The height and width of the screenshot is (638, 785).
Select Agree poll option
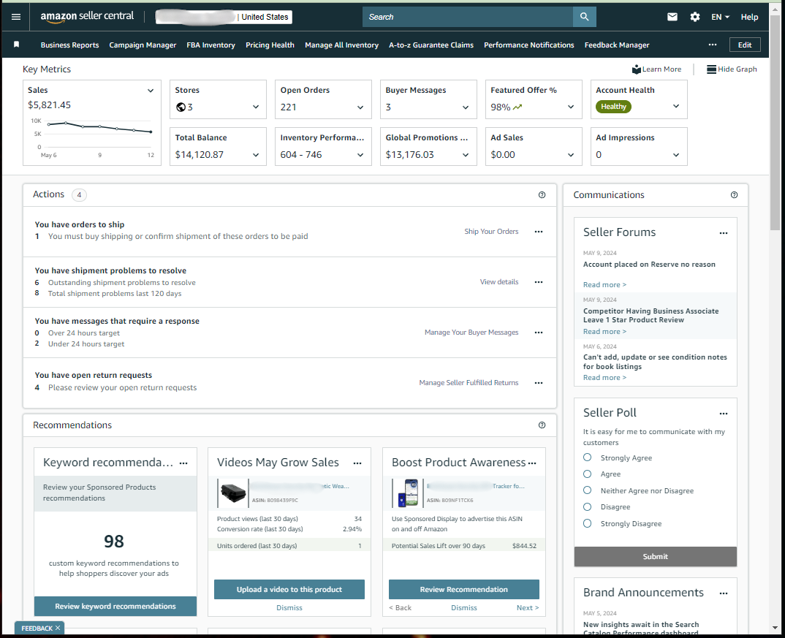point(587,474)
